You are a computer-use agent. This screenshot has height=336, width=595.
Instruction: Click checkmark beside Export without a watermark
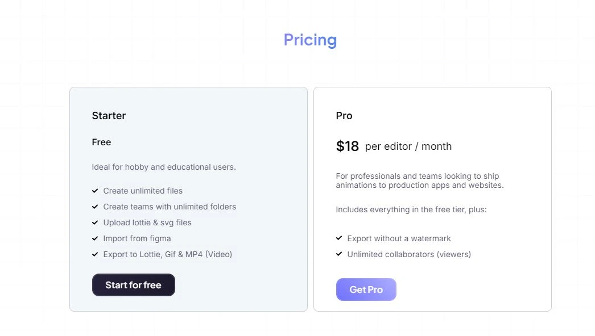coord(339,238)
